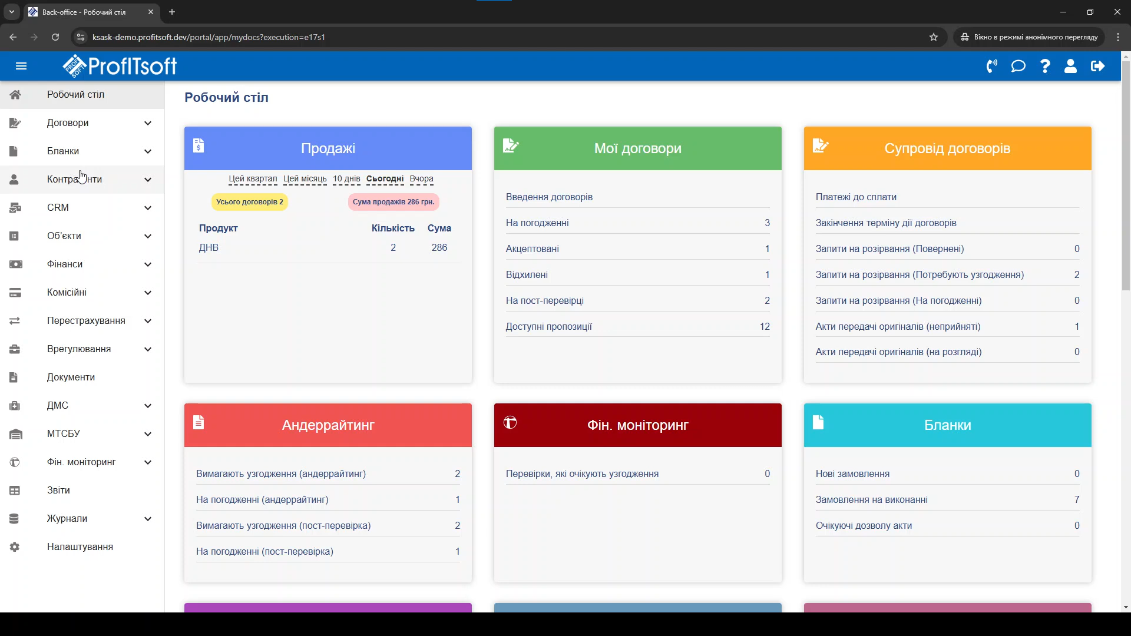This screenshot has height=636, width=1131.
Task: Bookmark this page with star icon
Action: (x=934, y=37)
